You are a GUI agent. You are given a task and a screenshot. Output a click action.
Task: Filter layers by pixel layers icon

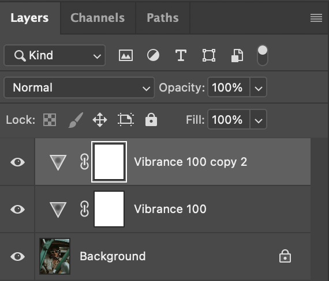(x=126, y=55)
